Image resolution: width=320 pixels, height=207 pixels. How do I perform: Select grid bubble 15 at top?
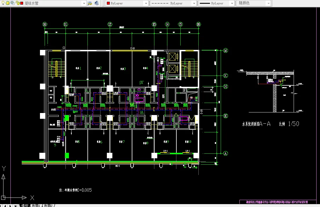[x=180, y=25]
